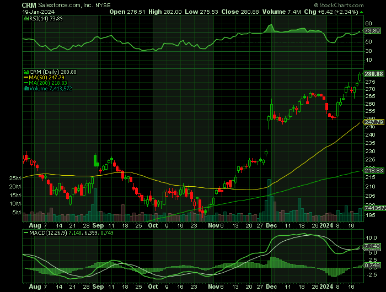386x292 pixels.
Task: Click the small icon before RSI(14) legend
Action: (x=26, y=18)
